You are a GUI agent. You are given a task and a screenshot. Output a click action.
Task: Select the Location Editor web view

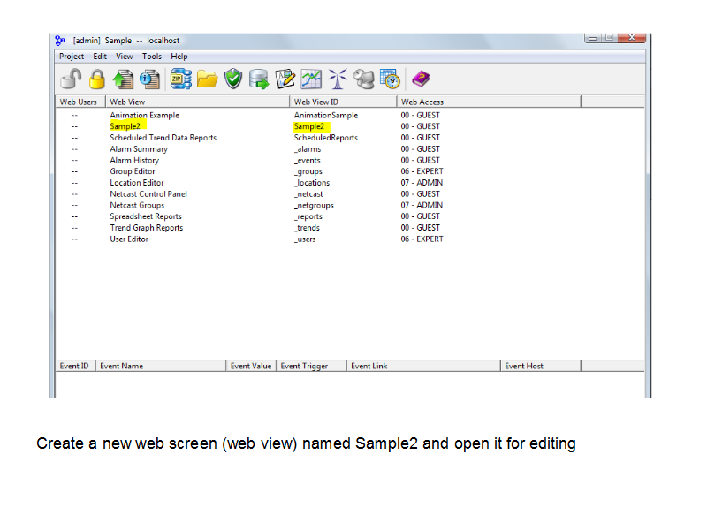coord(137,183)
